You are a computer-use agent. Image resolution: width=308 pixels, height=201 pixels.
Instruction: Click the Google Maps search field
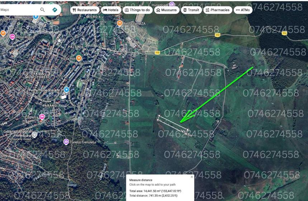tap(20, 10)
